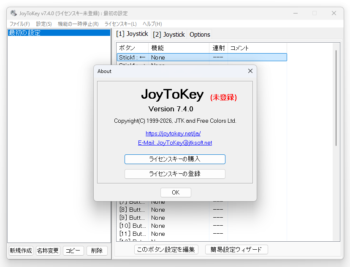Confirm the About dialog with OK

pyautogui.click(x=176, y=192)
